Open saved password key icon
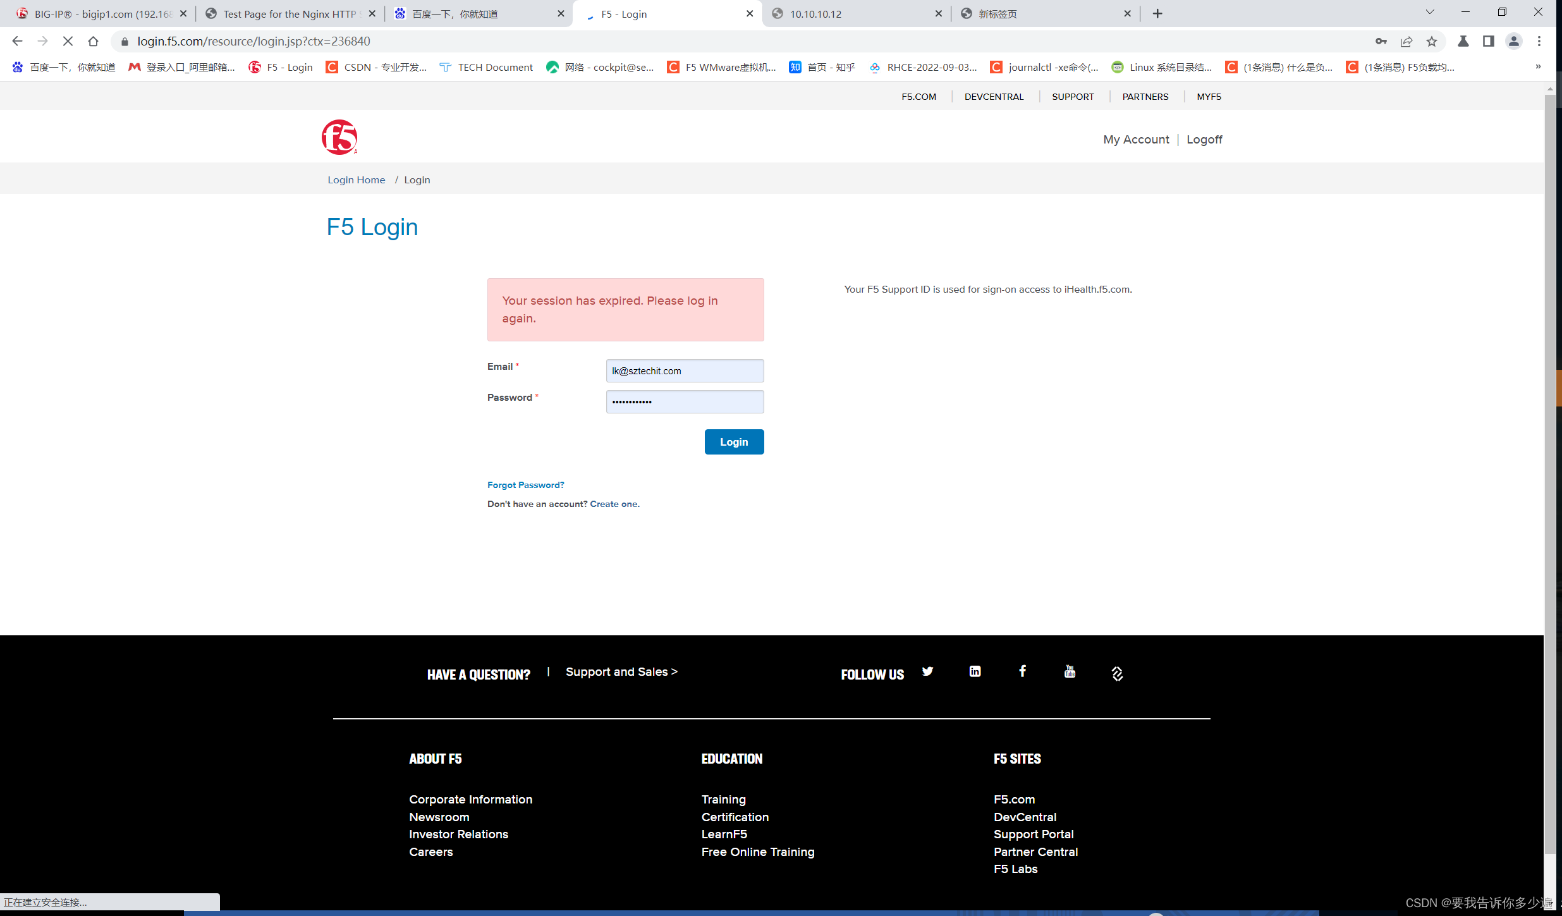This screenshot has width=1562, height=916. pyautogui.click(x=1381, y=41)
